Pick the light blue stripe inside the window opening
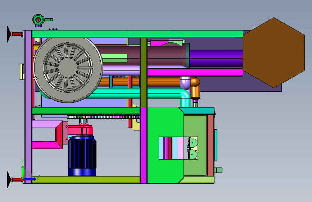 175,148
